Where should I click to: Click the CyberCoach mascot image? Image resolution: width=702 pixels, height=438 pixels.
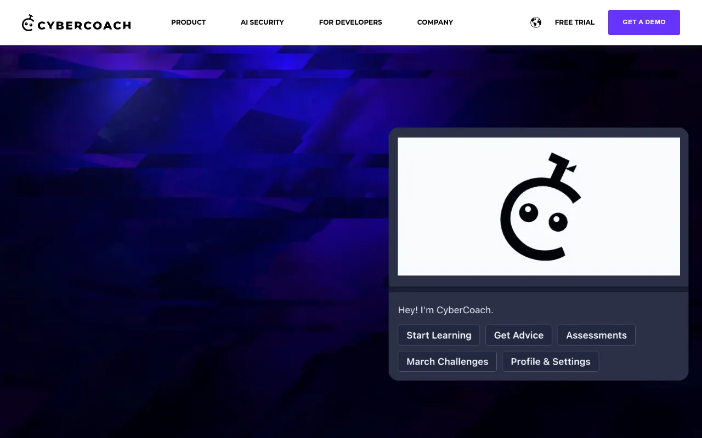tap(539, 206)
